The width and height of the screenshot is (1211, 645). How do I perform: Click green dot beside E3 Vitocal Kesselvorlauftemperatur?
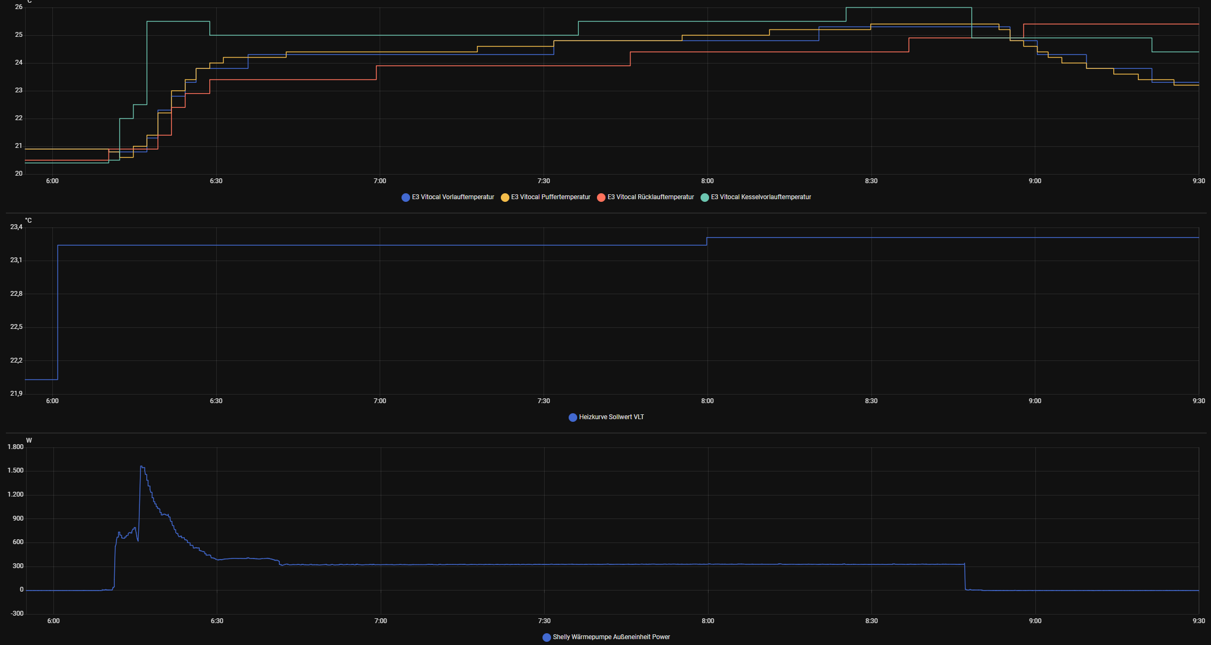[x=705, y=198]
